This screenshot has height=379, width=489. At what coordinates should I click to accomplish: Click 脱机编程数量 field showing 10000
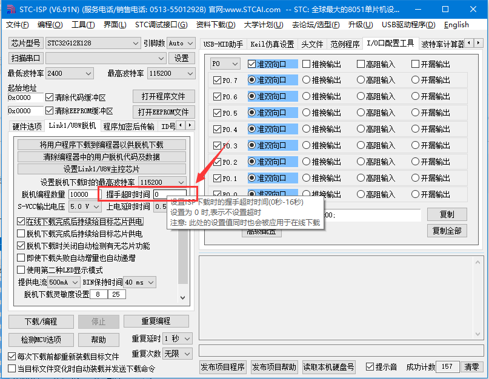coord(83,194)
